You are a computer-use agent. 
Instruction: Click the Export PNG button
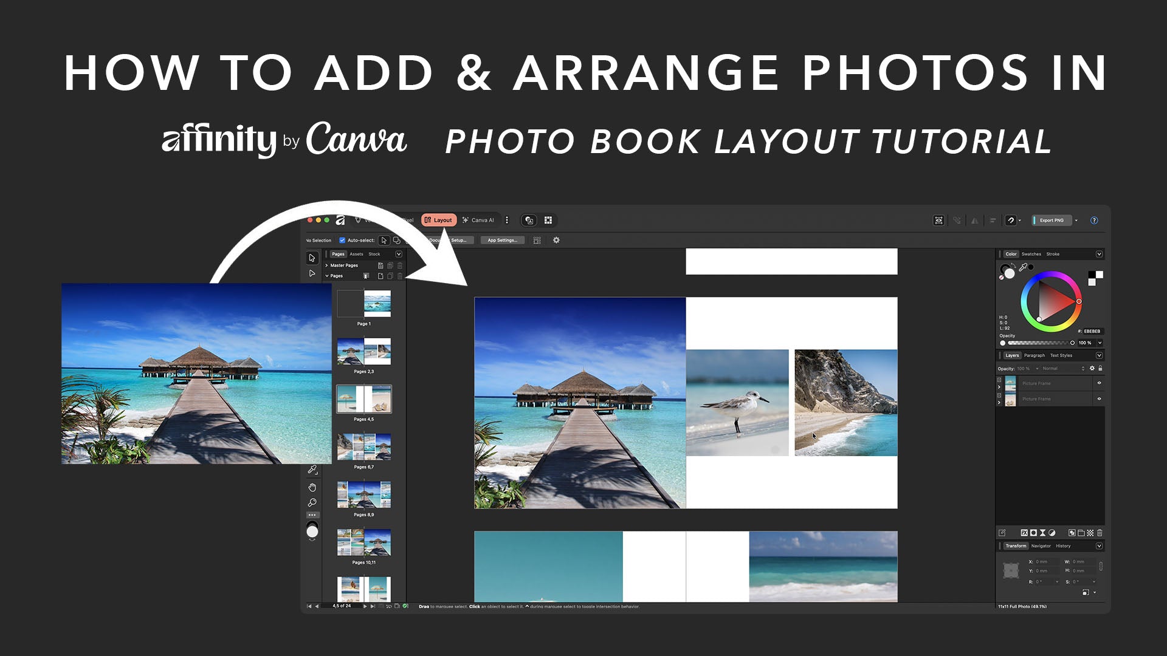[1051, 220]
